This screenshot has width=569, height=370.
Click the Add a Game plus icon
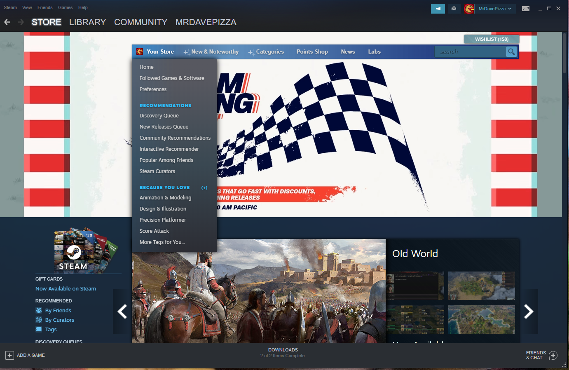[10, 355]
